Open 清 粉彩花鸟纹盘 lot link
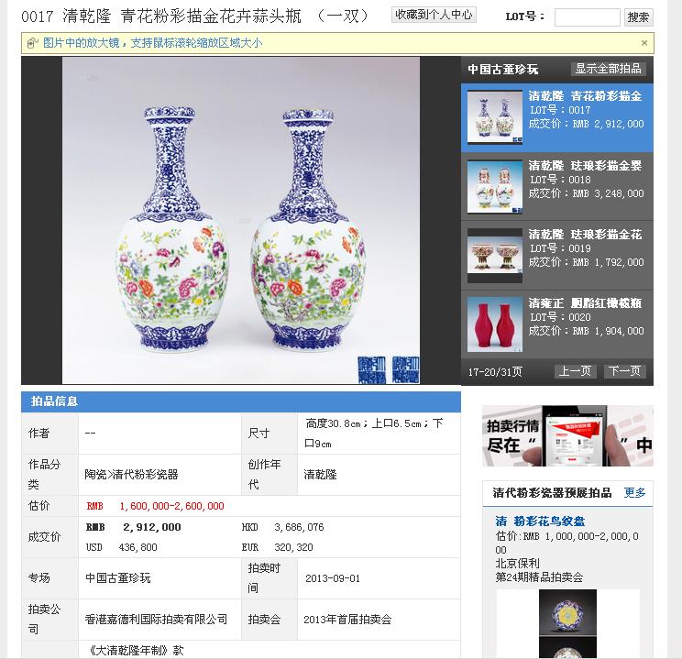This screenshot has width=682, height=659. click(540, 522)
